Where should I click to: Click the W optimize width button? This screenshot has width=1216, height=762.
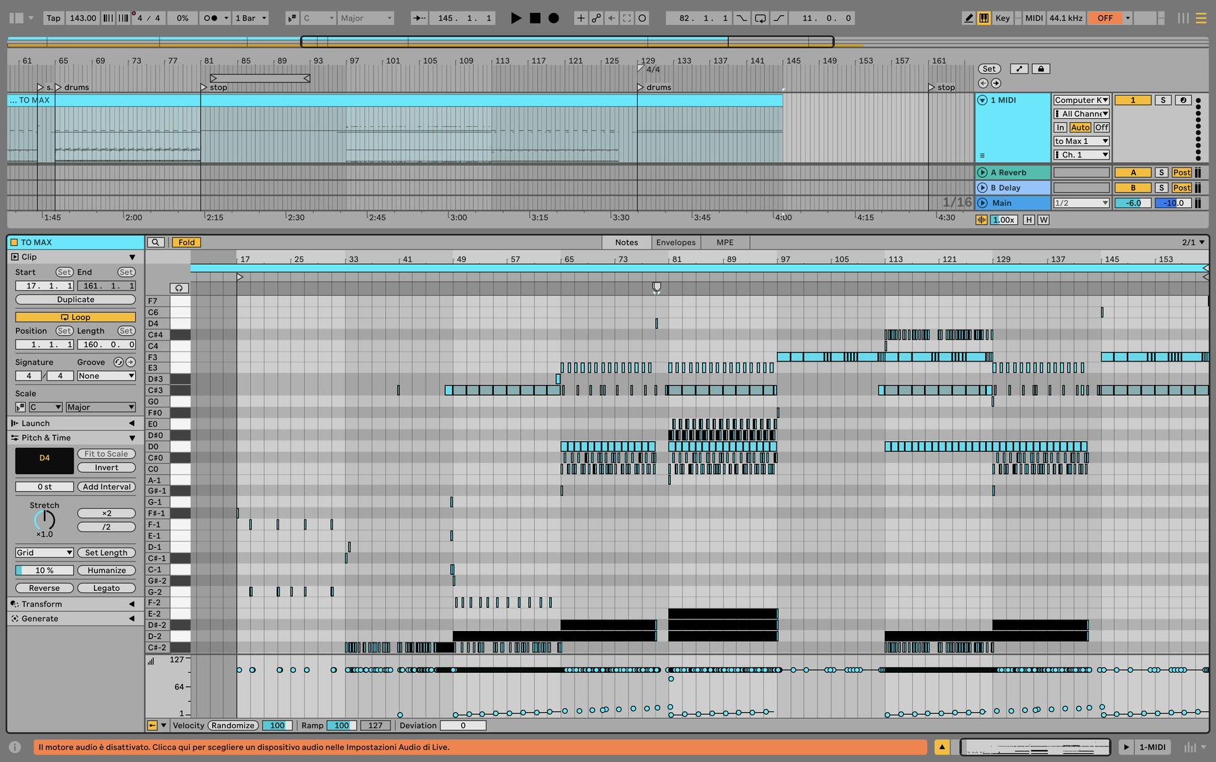(1043, 220)
